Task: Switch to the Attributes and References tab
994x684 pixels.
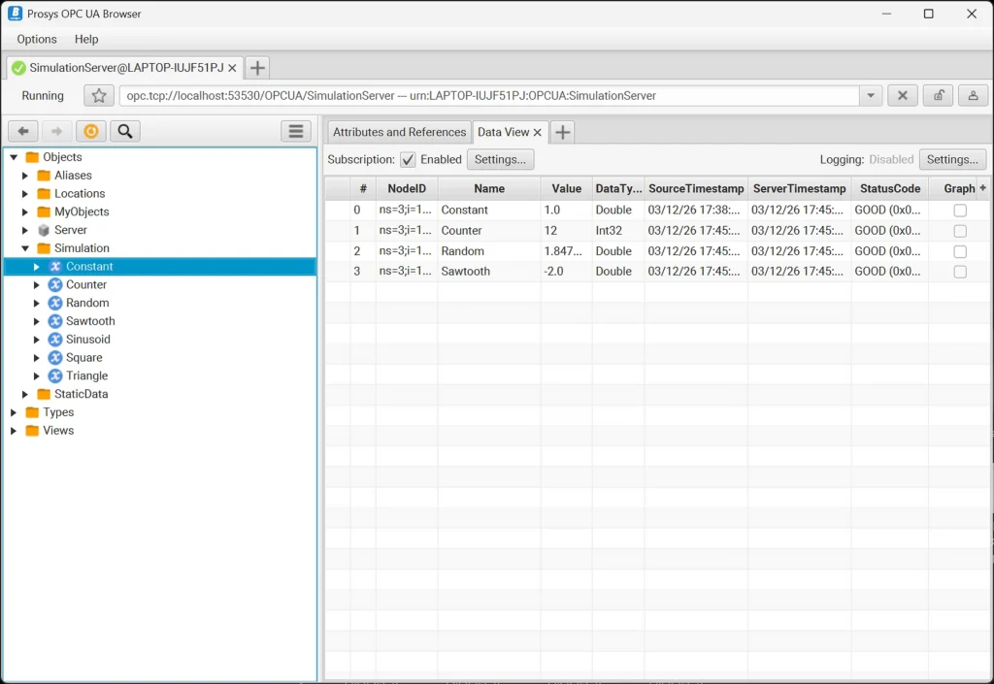Action: point(398,132)
